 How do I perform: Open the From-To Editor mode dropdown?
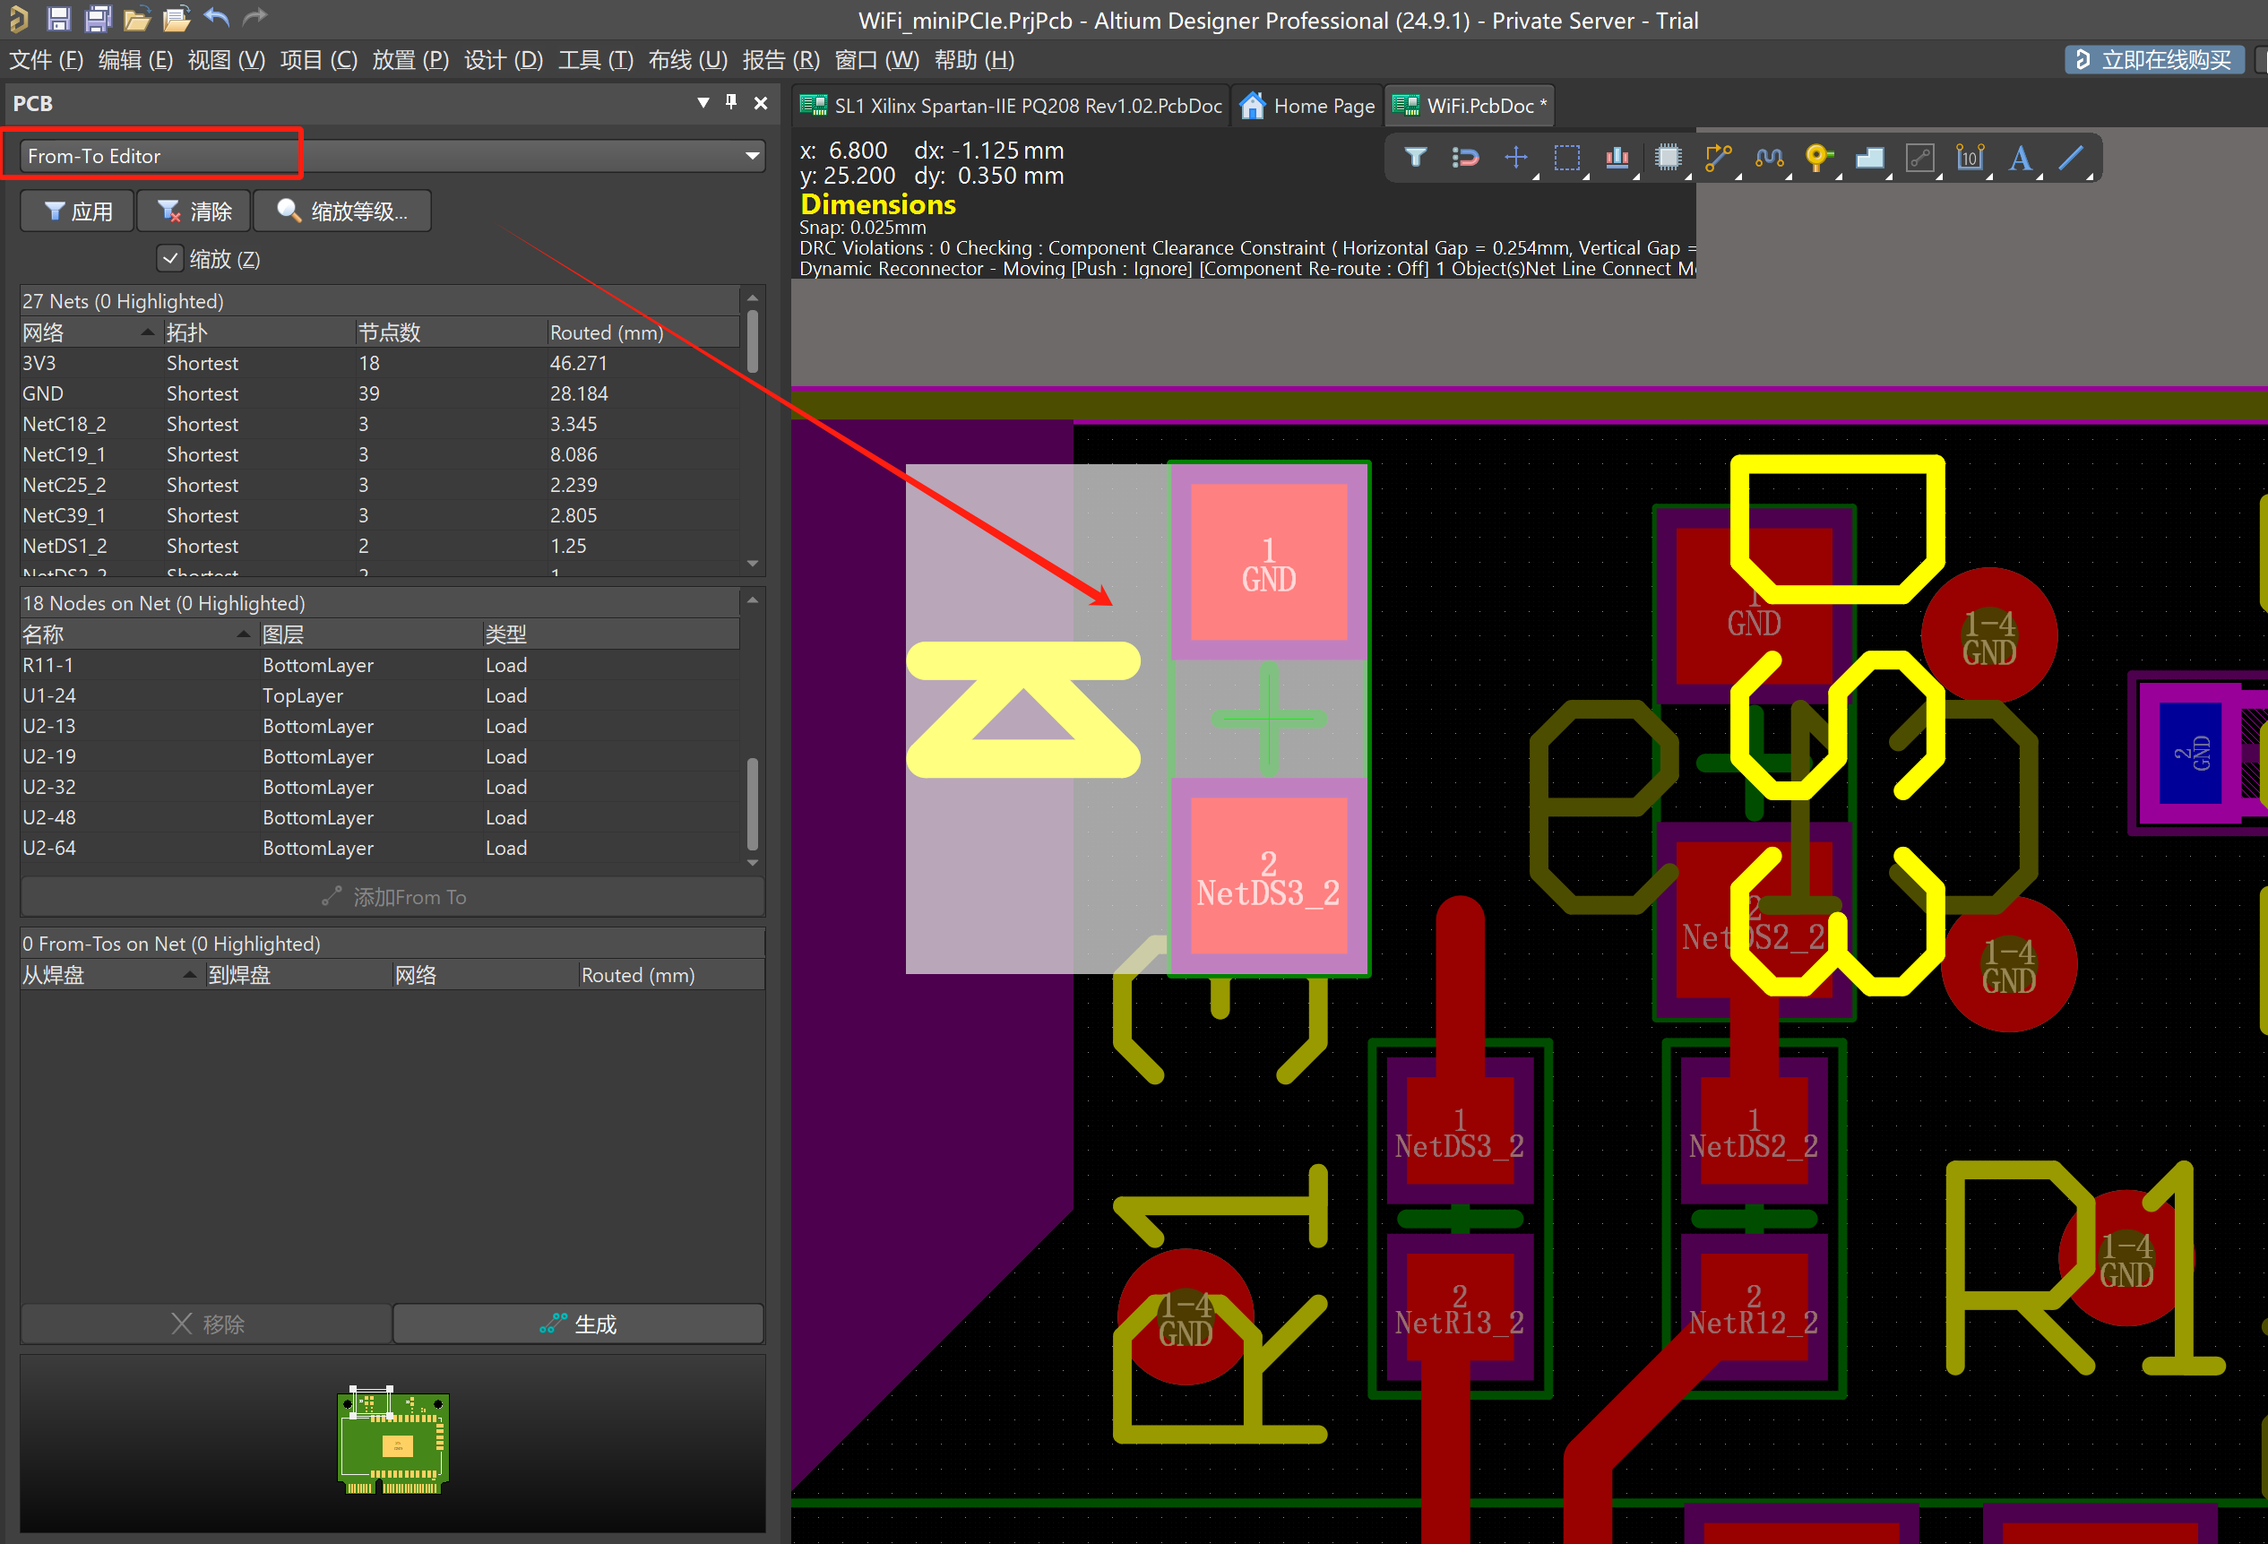(752, 156)
